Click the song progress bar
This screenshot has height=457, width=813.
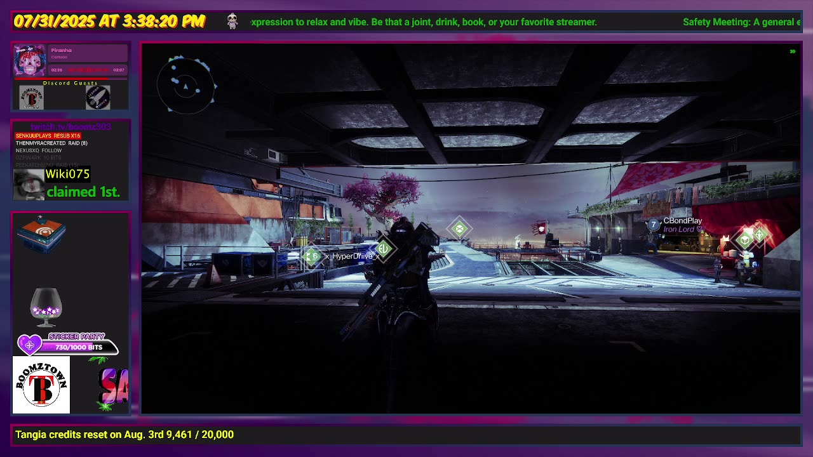[70, 79]
